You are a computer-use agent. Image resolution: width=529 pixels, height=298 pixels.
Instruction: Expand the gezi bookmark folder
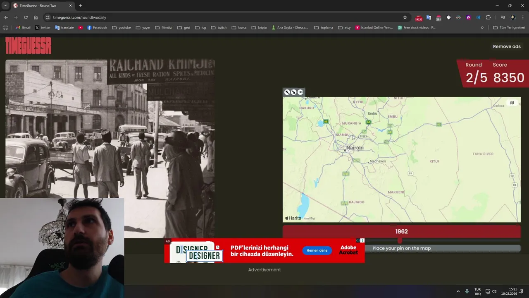(x=183, y=28)
